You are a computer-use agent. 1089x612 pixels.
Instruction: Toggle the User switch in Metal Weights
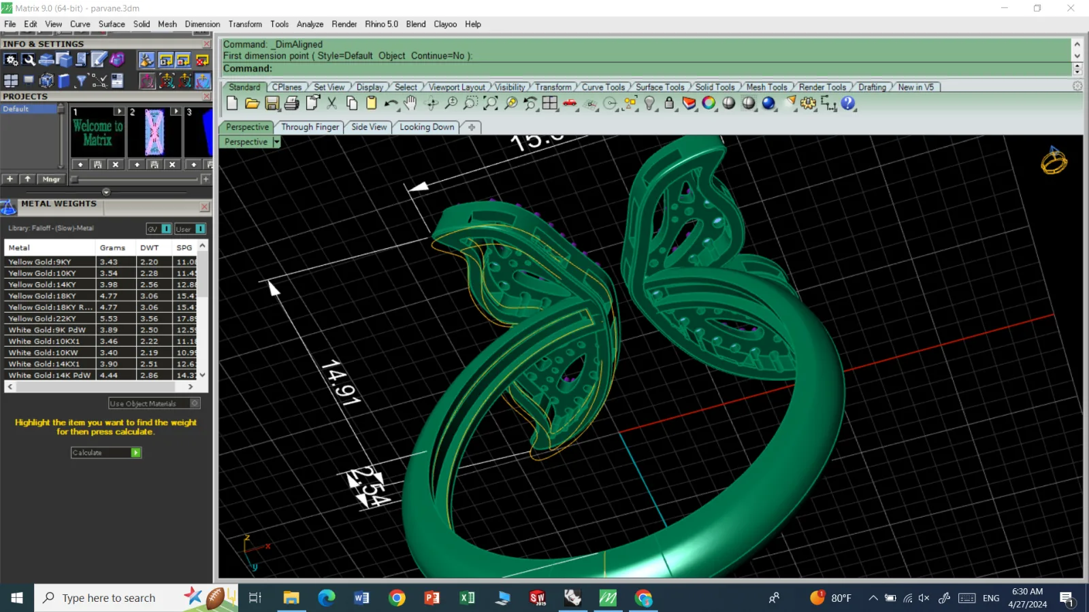pyautogui.click(x=190, y=228)
